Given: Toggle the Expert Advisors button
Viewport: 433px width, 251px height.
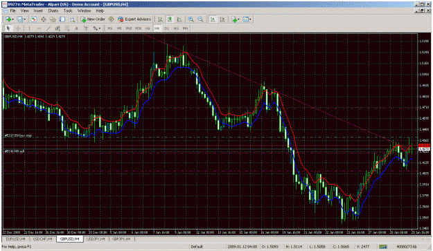Looking at the screenshot, I should [x=134, y=19].
